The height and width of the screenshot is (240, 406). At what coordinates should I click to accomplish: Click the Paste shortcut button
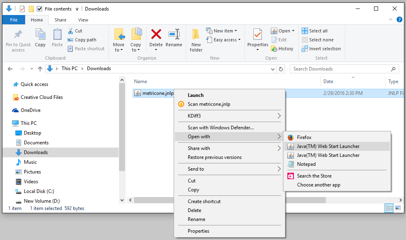point(86,49)
